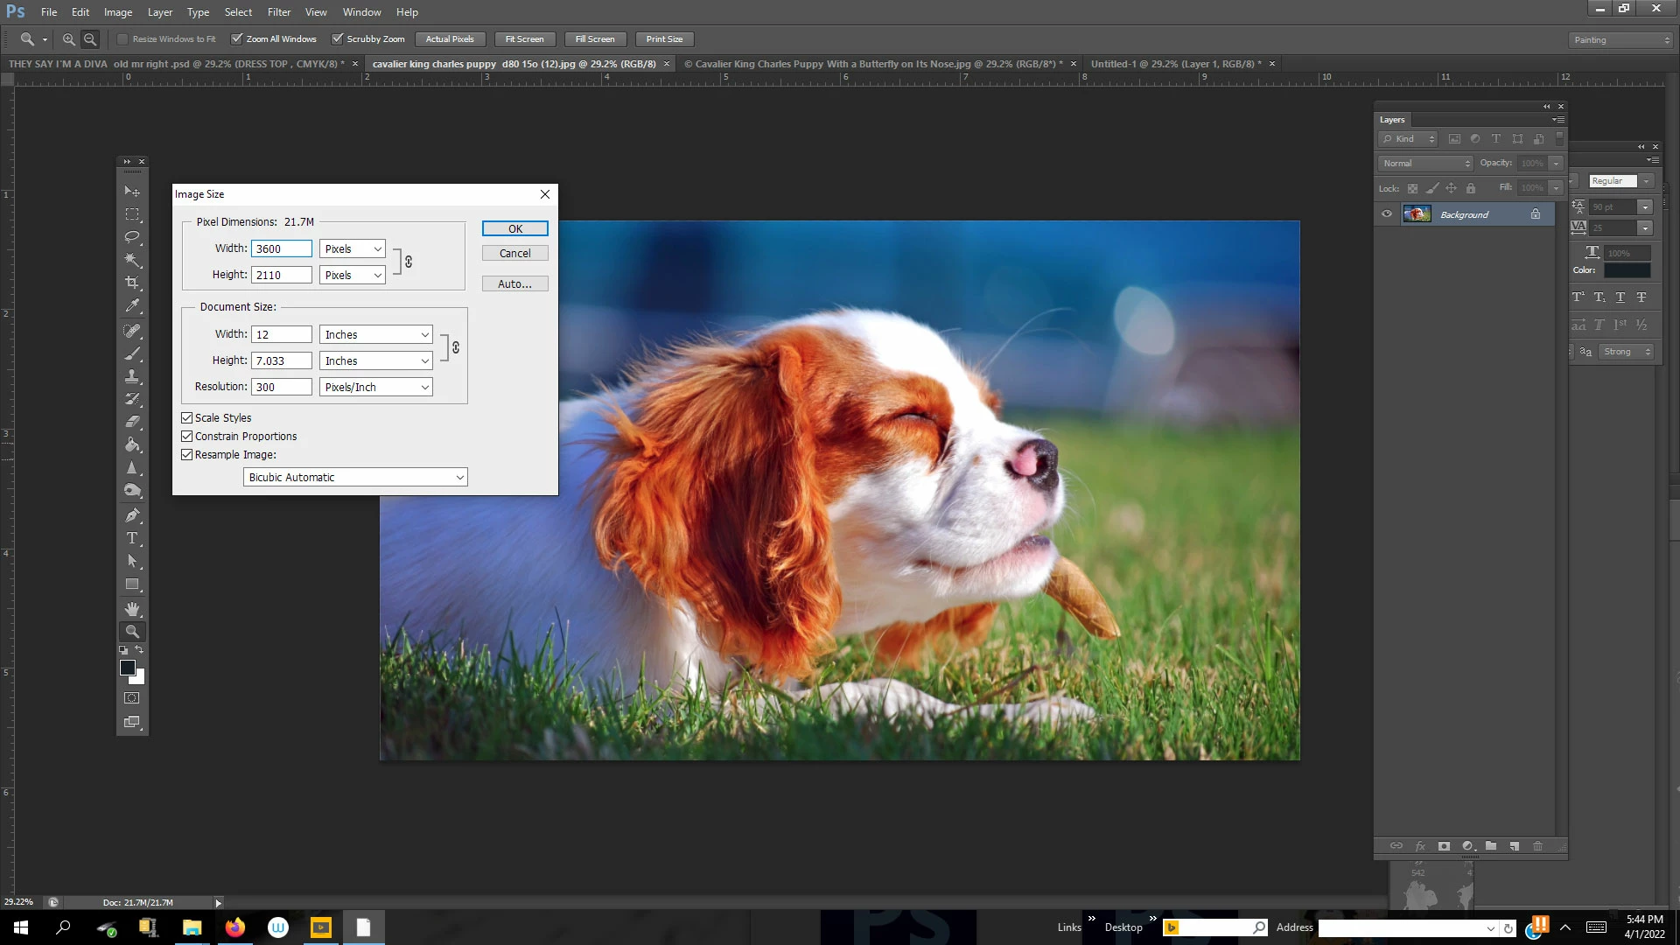Image resolution: width=1680 pixels, height=945 pixels.
Task: Toggle the Scale Styles checkbox
Action: click(x=186, y=417)
